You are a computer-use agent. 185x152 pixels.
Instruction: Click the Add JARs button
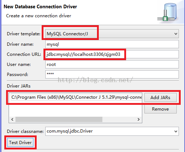click(161, 97)
